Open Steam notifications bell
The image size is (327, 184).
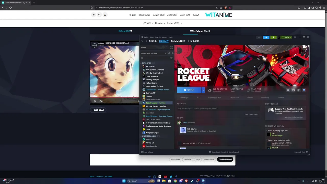point(273,37)
